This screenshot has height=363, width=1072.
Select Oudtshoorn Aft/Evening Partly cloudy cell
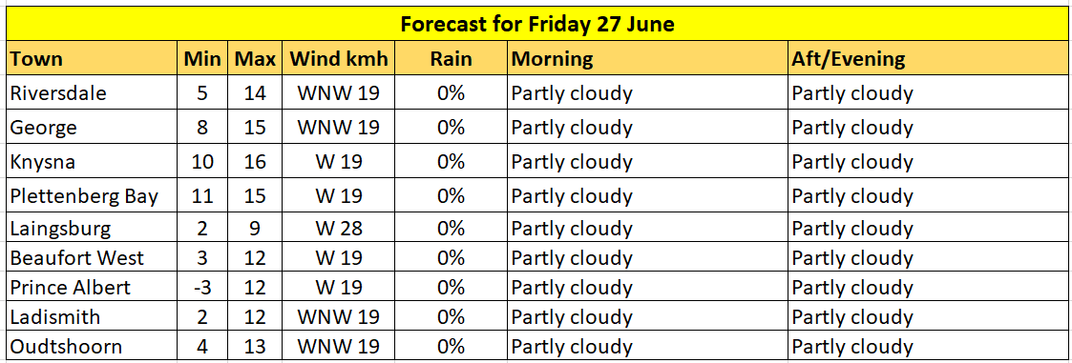(x=926, y=346)
